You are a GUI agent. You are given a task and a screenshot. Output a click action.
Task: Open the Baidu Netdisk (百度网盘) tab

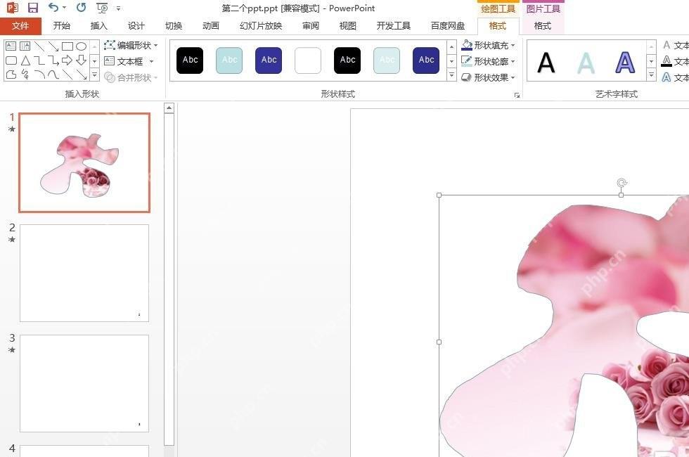[448, 26]
